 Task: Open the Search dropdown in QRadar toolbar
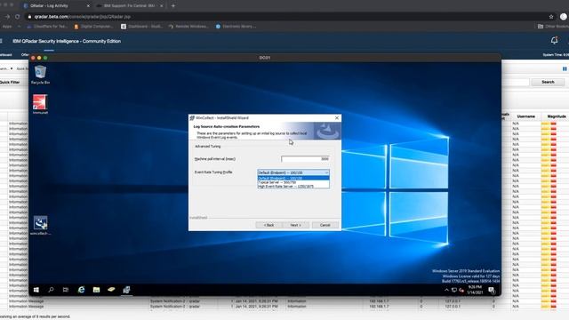pos(6,68)
